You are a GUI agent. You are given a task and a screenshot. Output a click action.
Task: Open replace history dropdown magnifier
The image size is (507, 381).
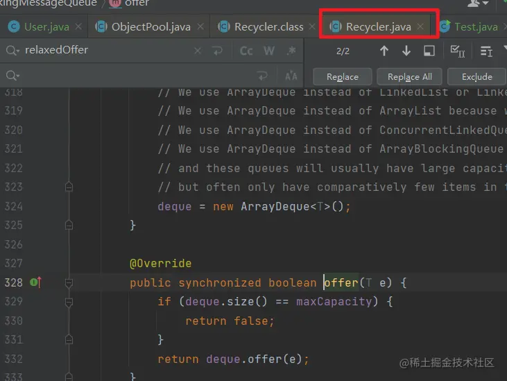pyautogui.click(x=12, y=76)
